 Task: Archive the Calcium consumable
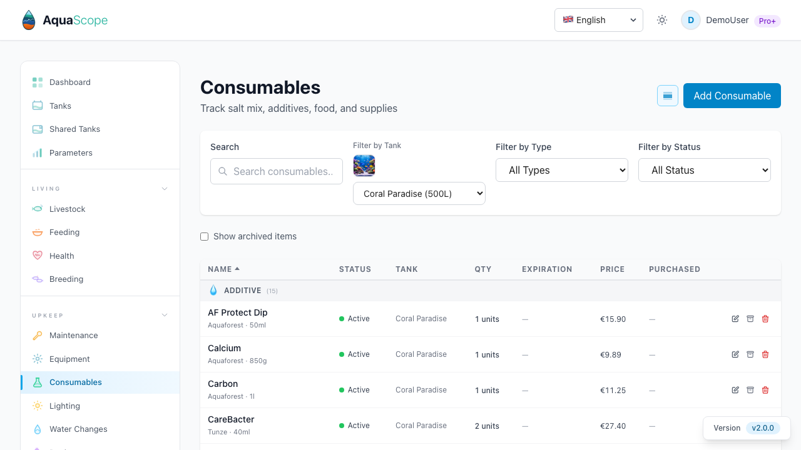(750, 354)
